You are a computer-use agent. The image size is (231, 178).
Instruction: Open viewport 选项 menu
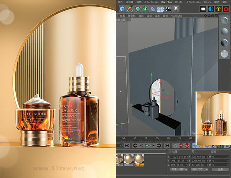(149, 16)
